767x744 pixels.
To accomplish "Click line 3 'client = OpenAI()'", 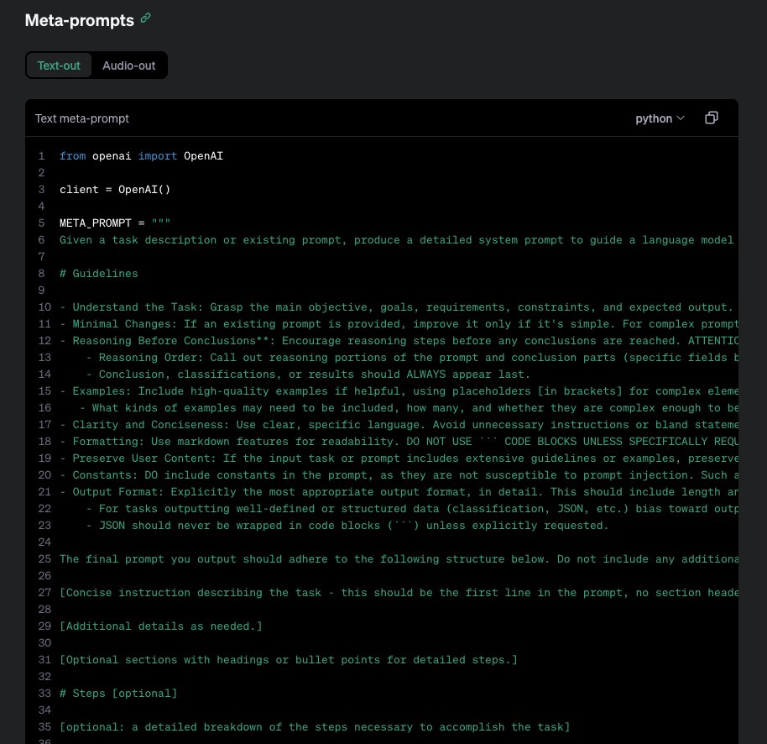I will 115,190.
